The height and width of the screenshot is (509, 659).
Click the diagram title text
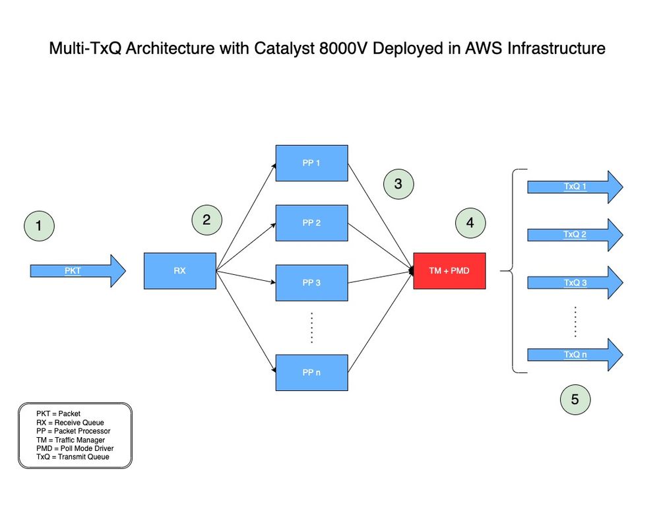(327, 48)
